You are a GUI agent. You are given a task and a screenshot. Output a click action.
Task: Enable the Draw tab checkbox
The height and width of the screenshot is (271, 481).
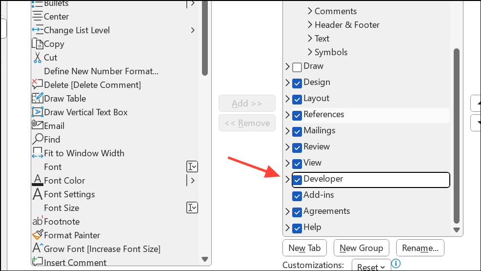[x=297, y=67]
